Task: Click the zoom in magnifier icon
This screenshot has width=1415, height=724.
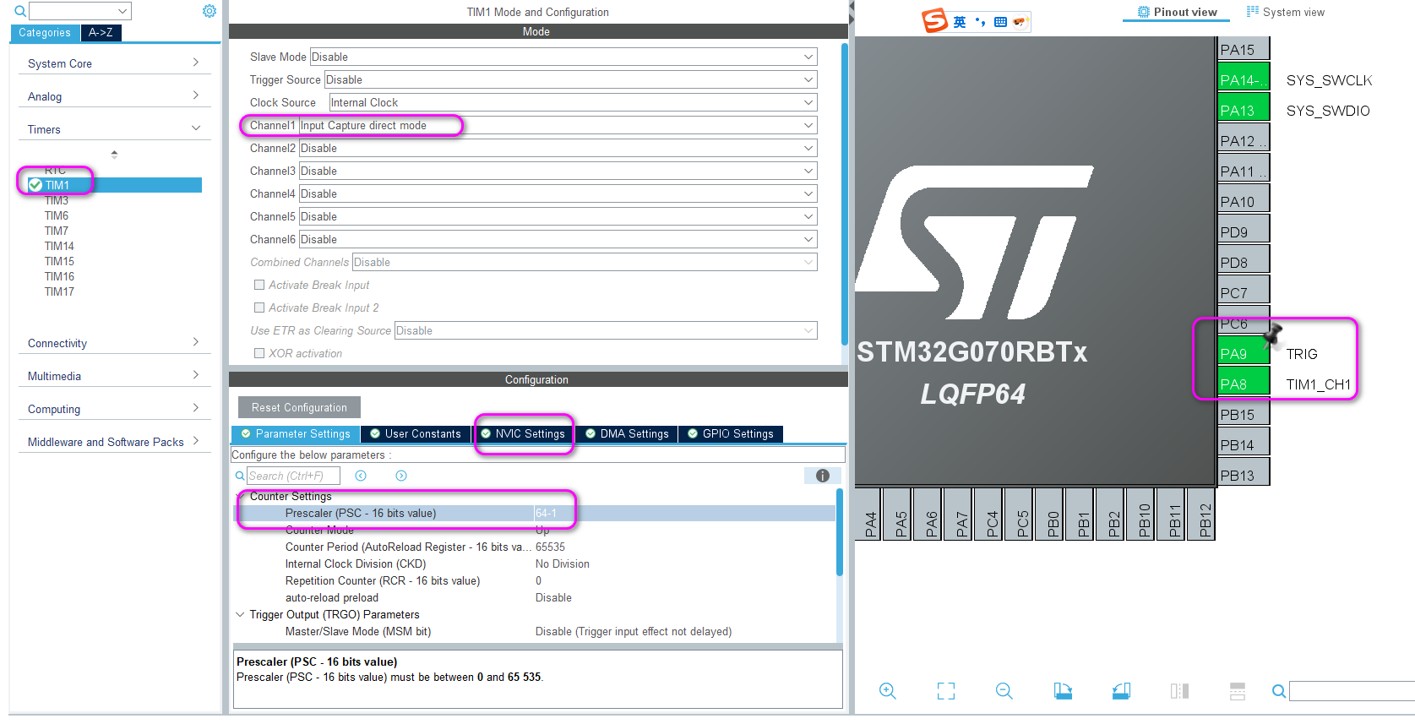Action: (x=887, y=691)
